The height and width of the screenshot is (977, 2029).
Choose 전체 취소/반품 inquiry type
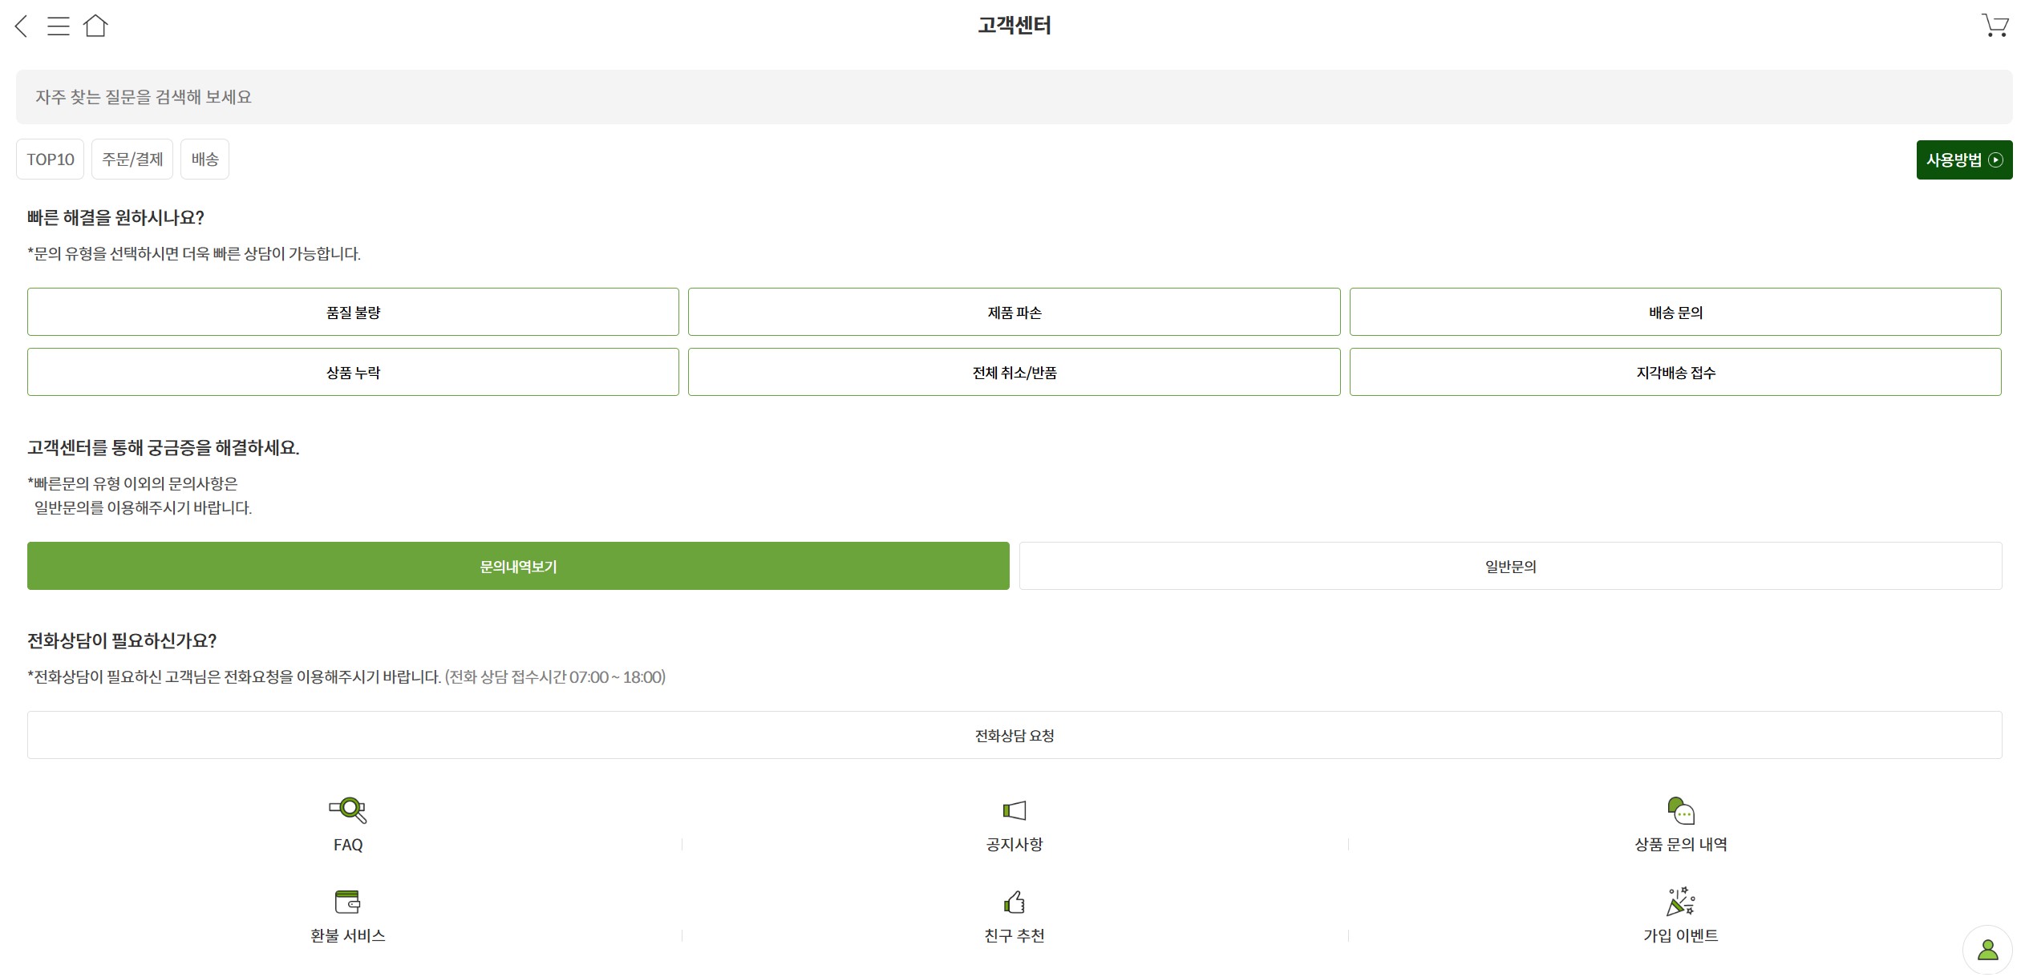tap(1014, 373)
